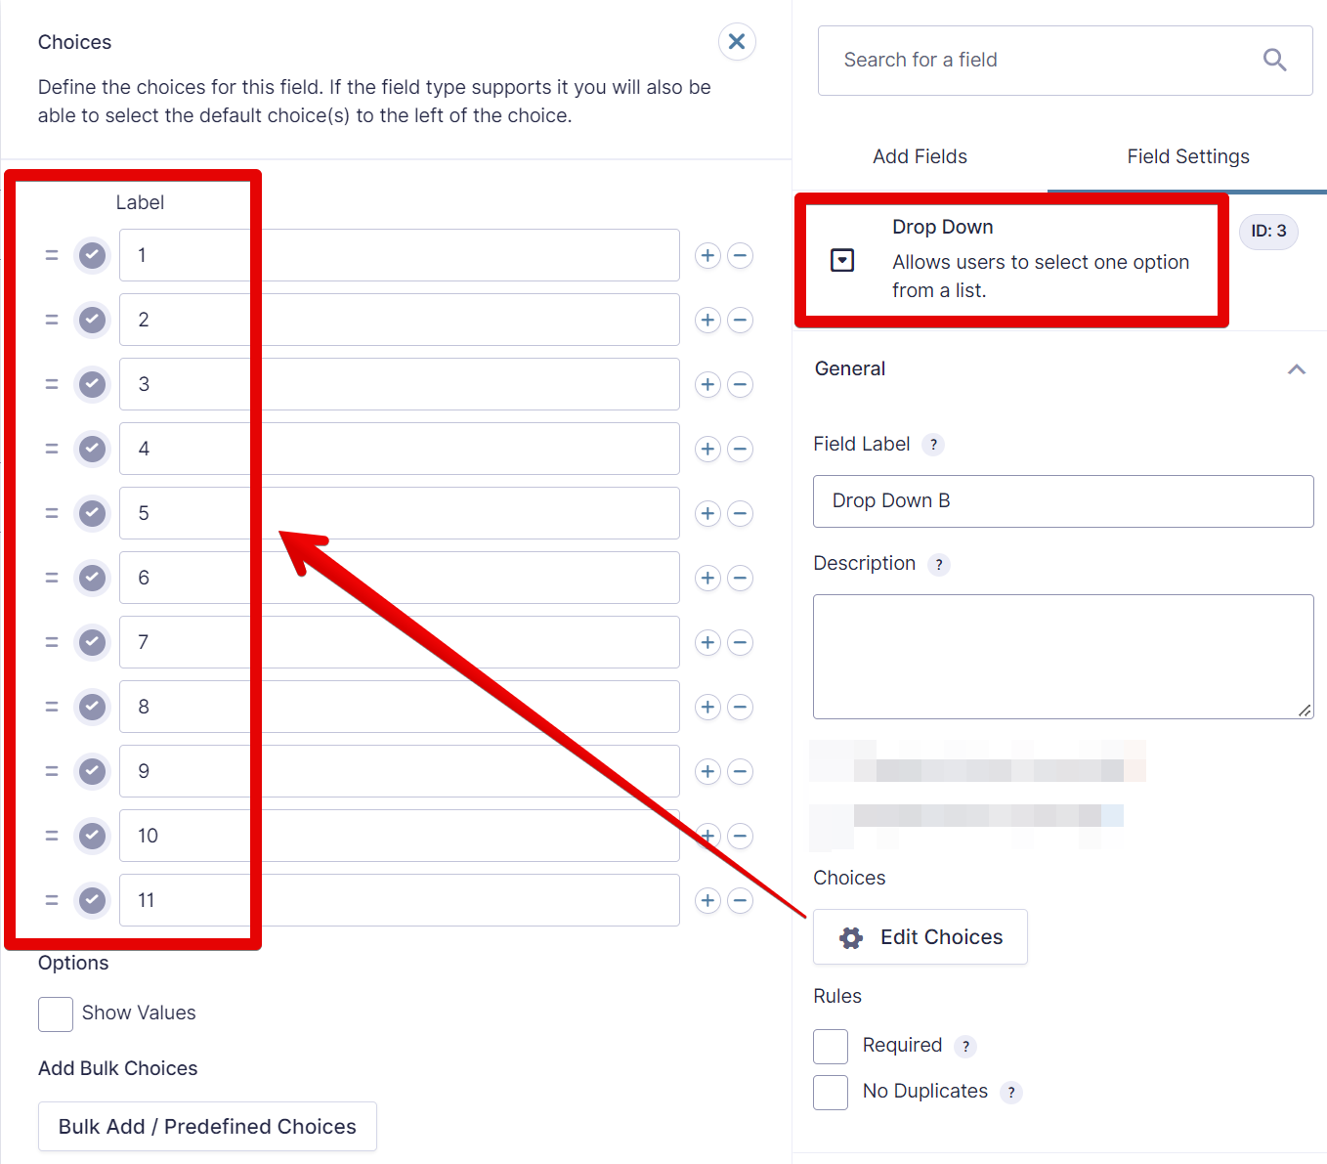This screenshot has height=1164, width=1327.
Task: Set choice 2 as default selection
Action: [x=93, y=321]
